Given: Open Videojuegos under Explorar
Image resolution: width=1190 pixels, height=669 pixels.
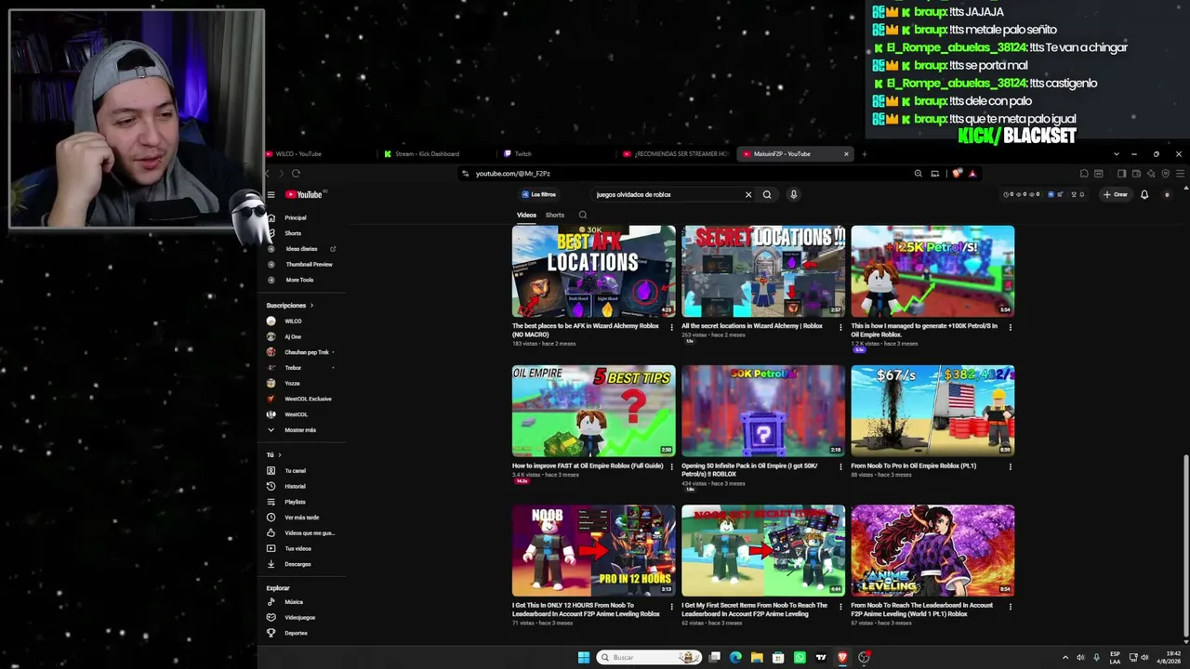Looking at the screenshot, I should 299,617.
